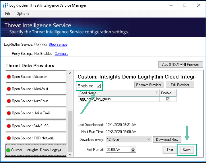Click the Add STIX/TAXII Provider button
206x163 pixels.
click(x=181, y=64)
